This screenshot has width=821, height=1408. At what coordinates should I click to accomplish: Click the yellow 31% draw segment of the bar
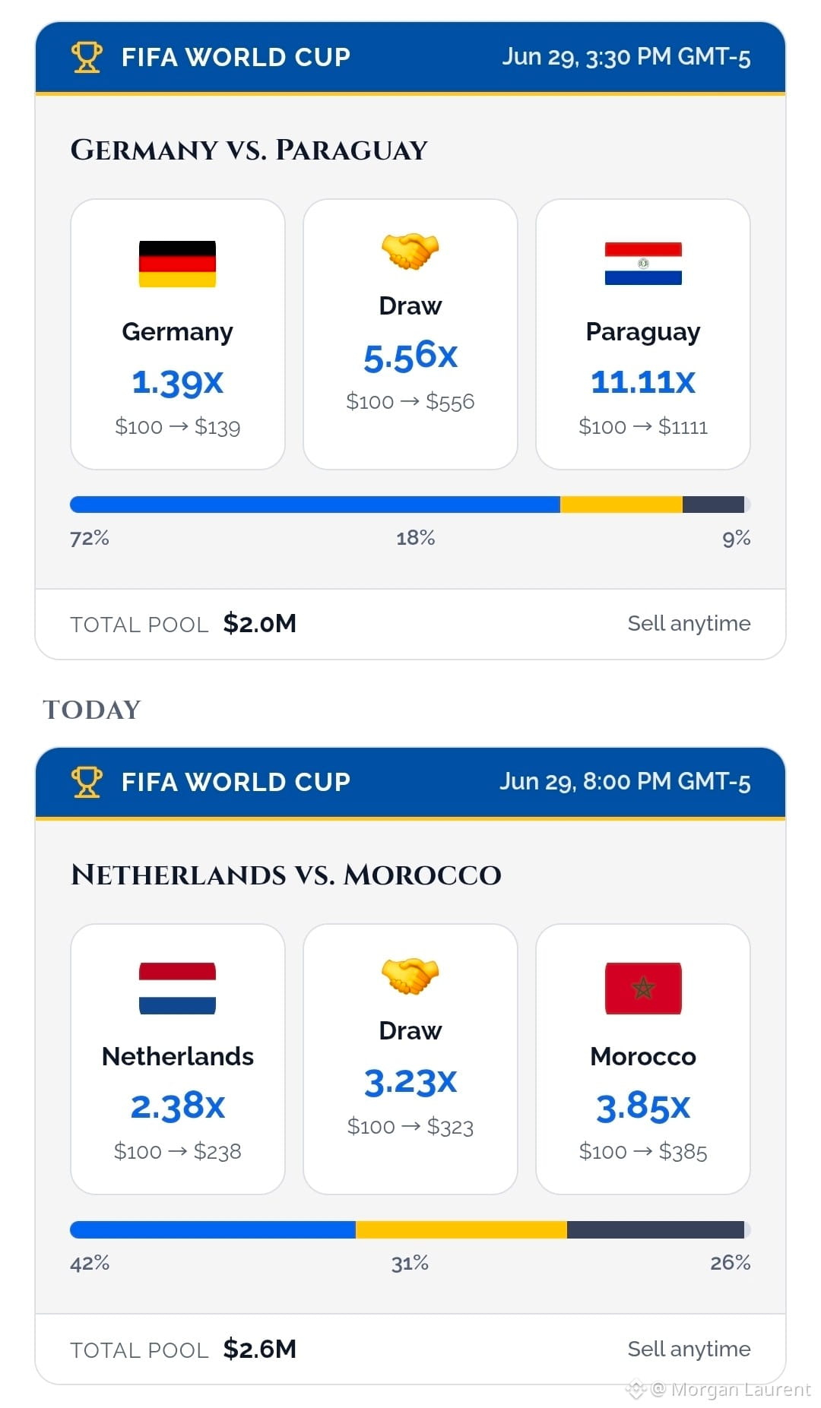461,1229
